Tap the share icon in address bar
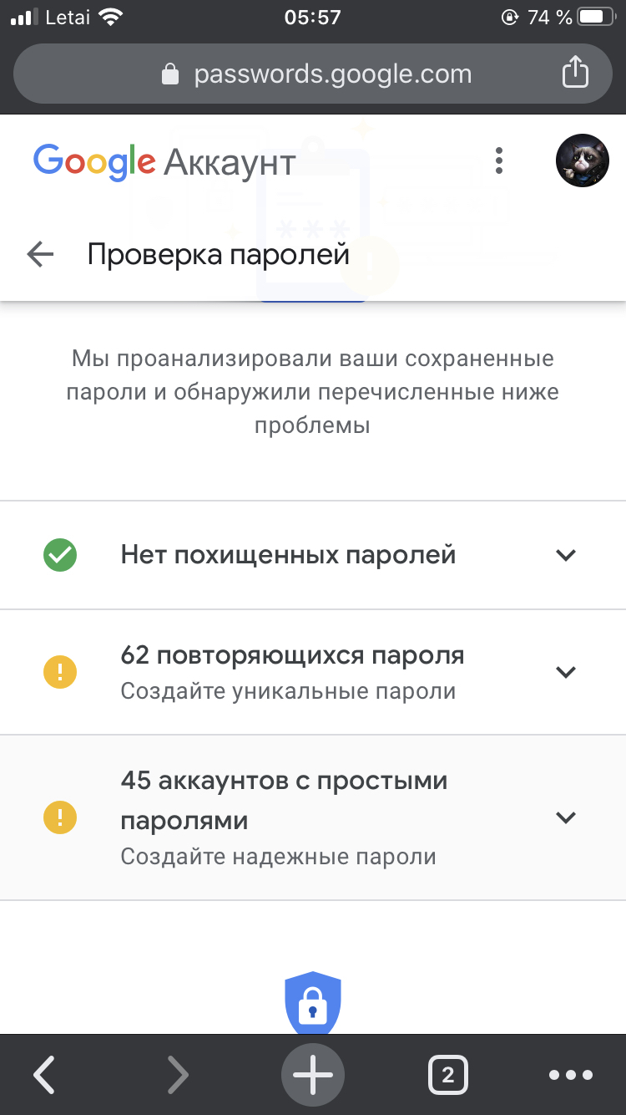This screenshot has width=626, height=1115. pyautogui.click(x=575, y=73)
